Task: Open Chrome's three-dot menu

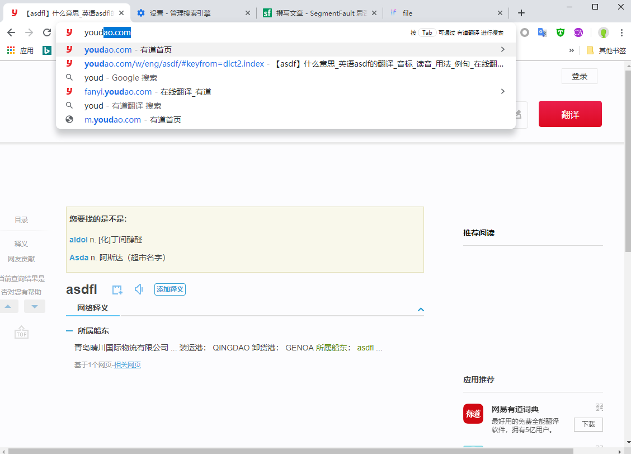Action: point(621,32)
